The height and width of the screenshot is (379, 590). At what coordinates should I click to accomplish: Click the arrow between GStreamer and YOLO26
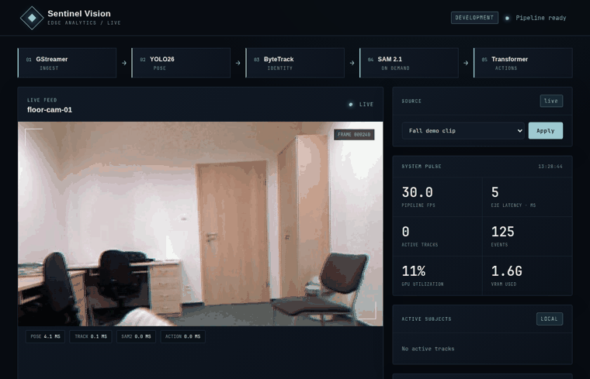(124, 63)
